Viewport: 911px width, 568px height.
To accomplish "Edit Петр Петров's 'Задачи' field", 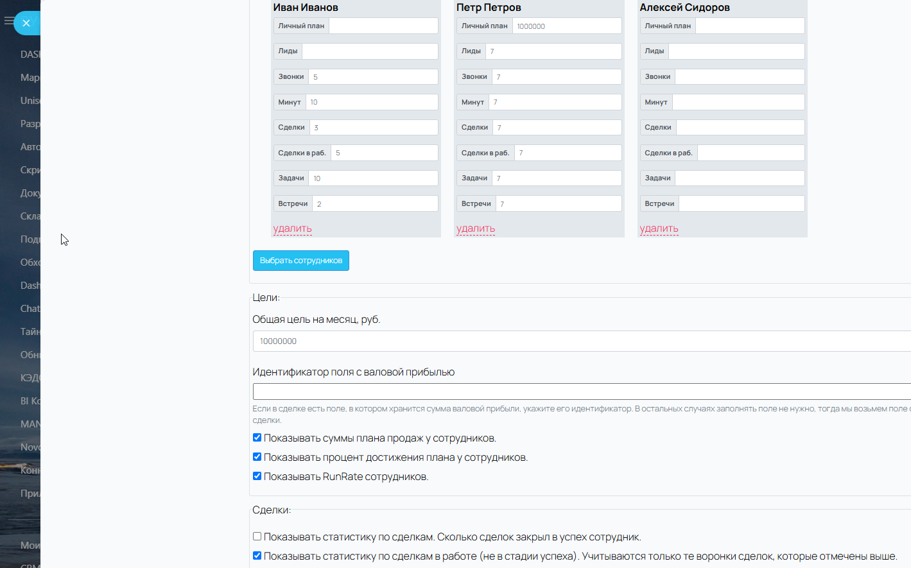I will 557,178.
